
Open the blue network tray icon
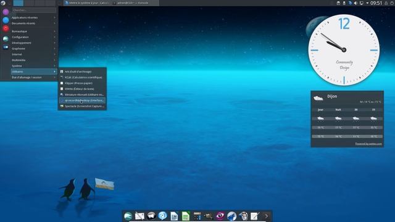350,3
